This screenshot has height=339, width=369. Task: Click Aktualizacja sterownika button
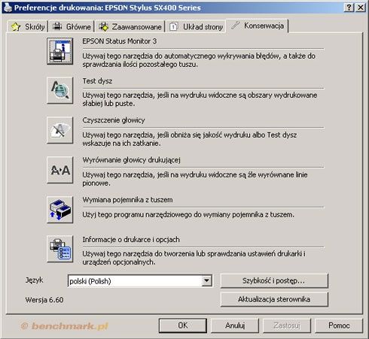click(274, 299)
